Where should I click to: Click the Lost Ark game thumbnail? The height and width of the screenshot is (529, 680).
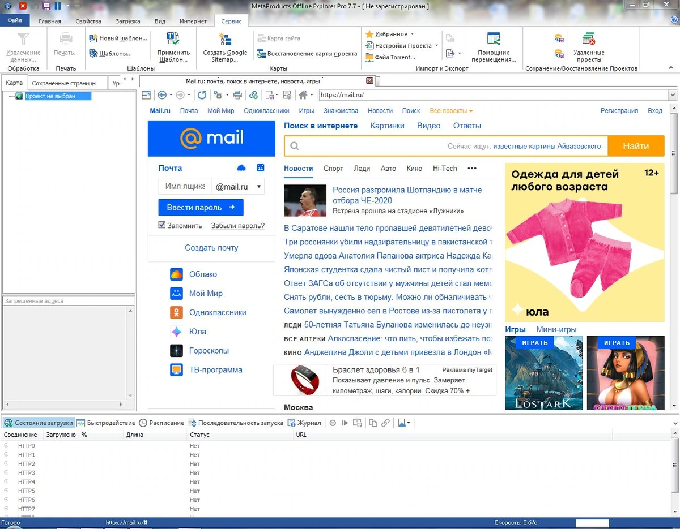pos(543,373)
